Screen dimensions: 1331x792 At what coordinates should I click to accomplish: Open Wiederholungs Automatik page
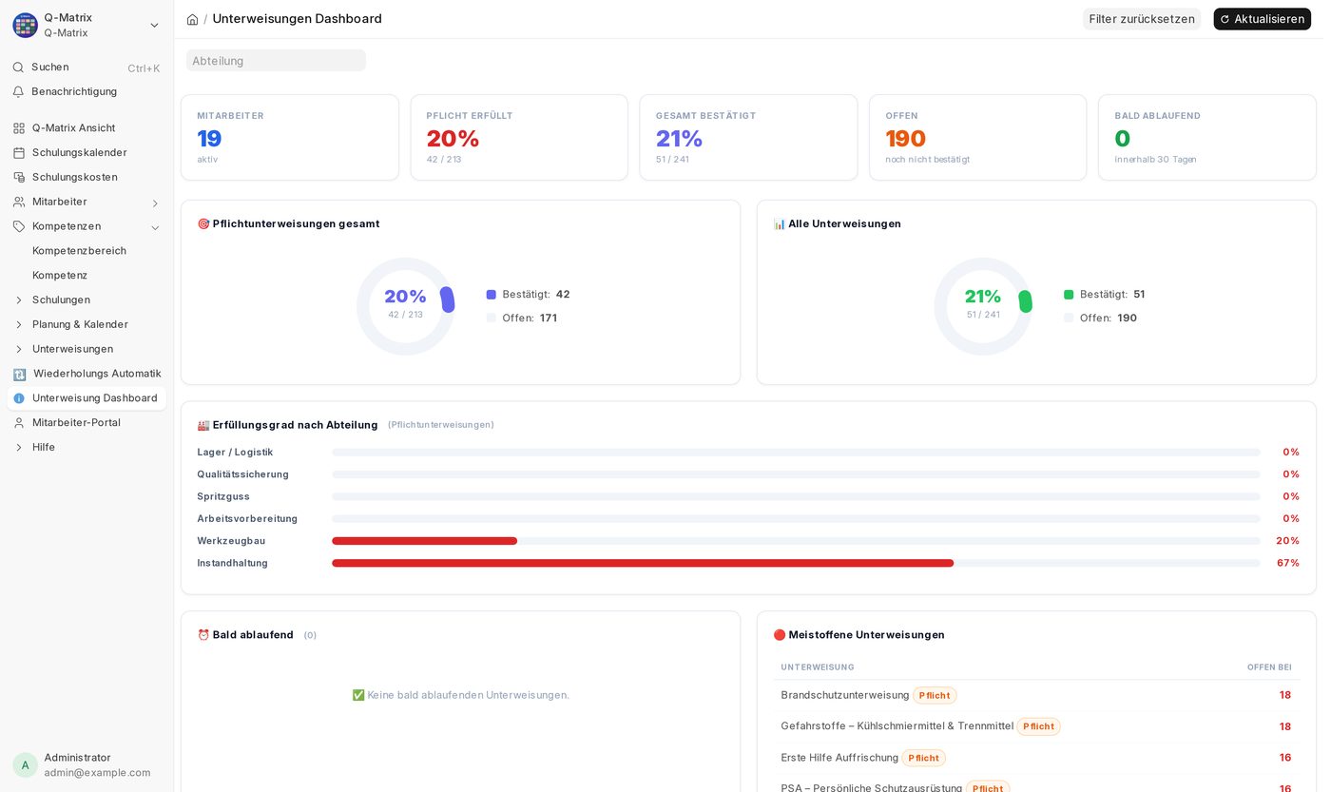(x=87, y=374)
